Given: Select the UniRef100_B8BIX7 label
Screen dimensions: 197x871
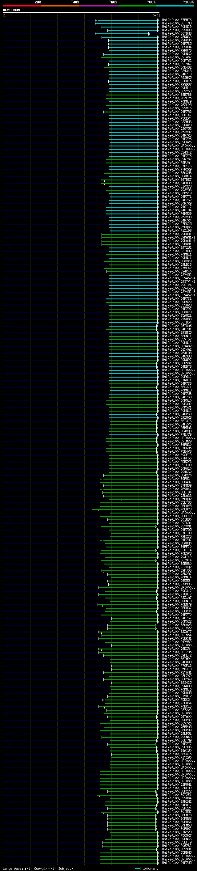Looking at the screenshot, I should [x=177, y=115].
